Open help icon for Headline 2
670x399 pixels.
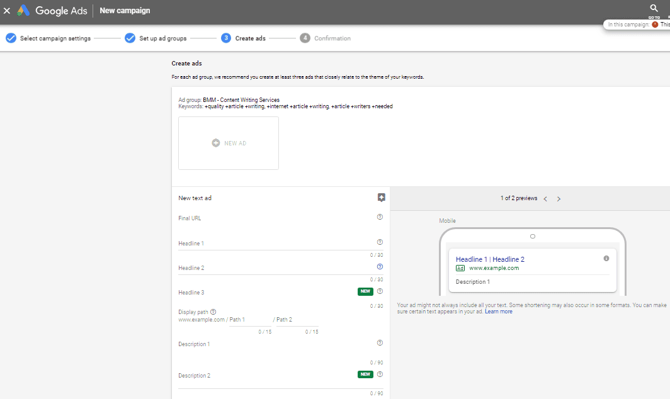click(380, 267)
